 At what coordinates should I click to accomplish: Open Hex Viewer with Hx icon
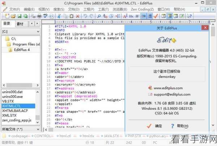point(131,16)
